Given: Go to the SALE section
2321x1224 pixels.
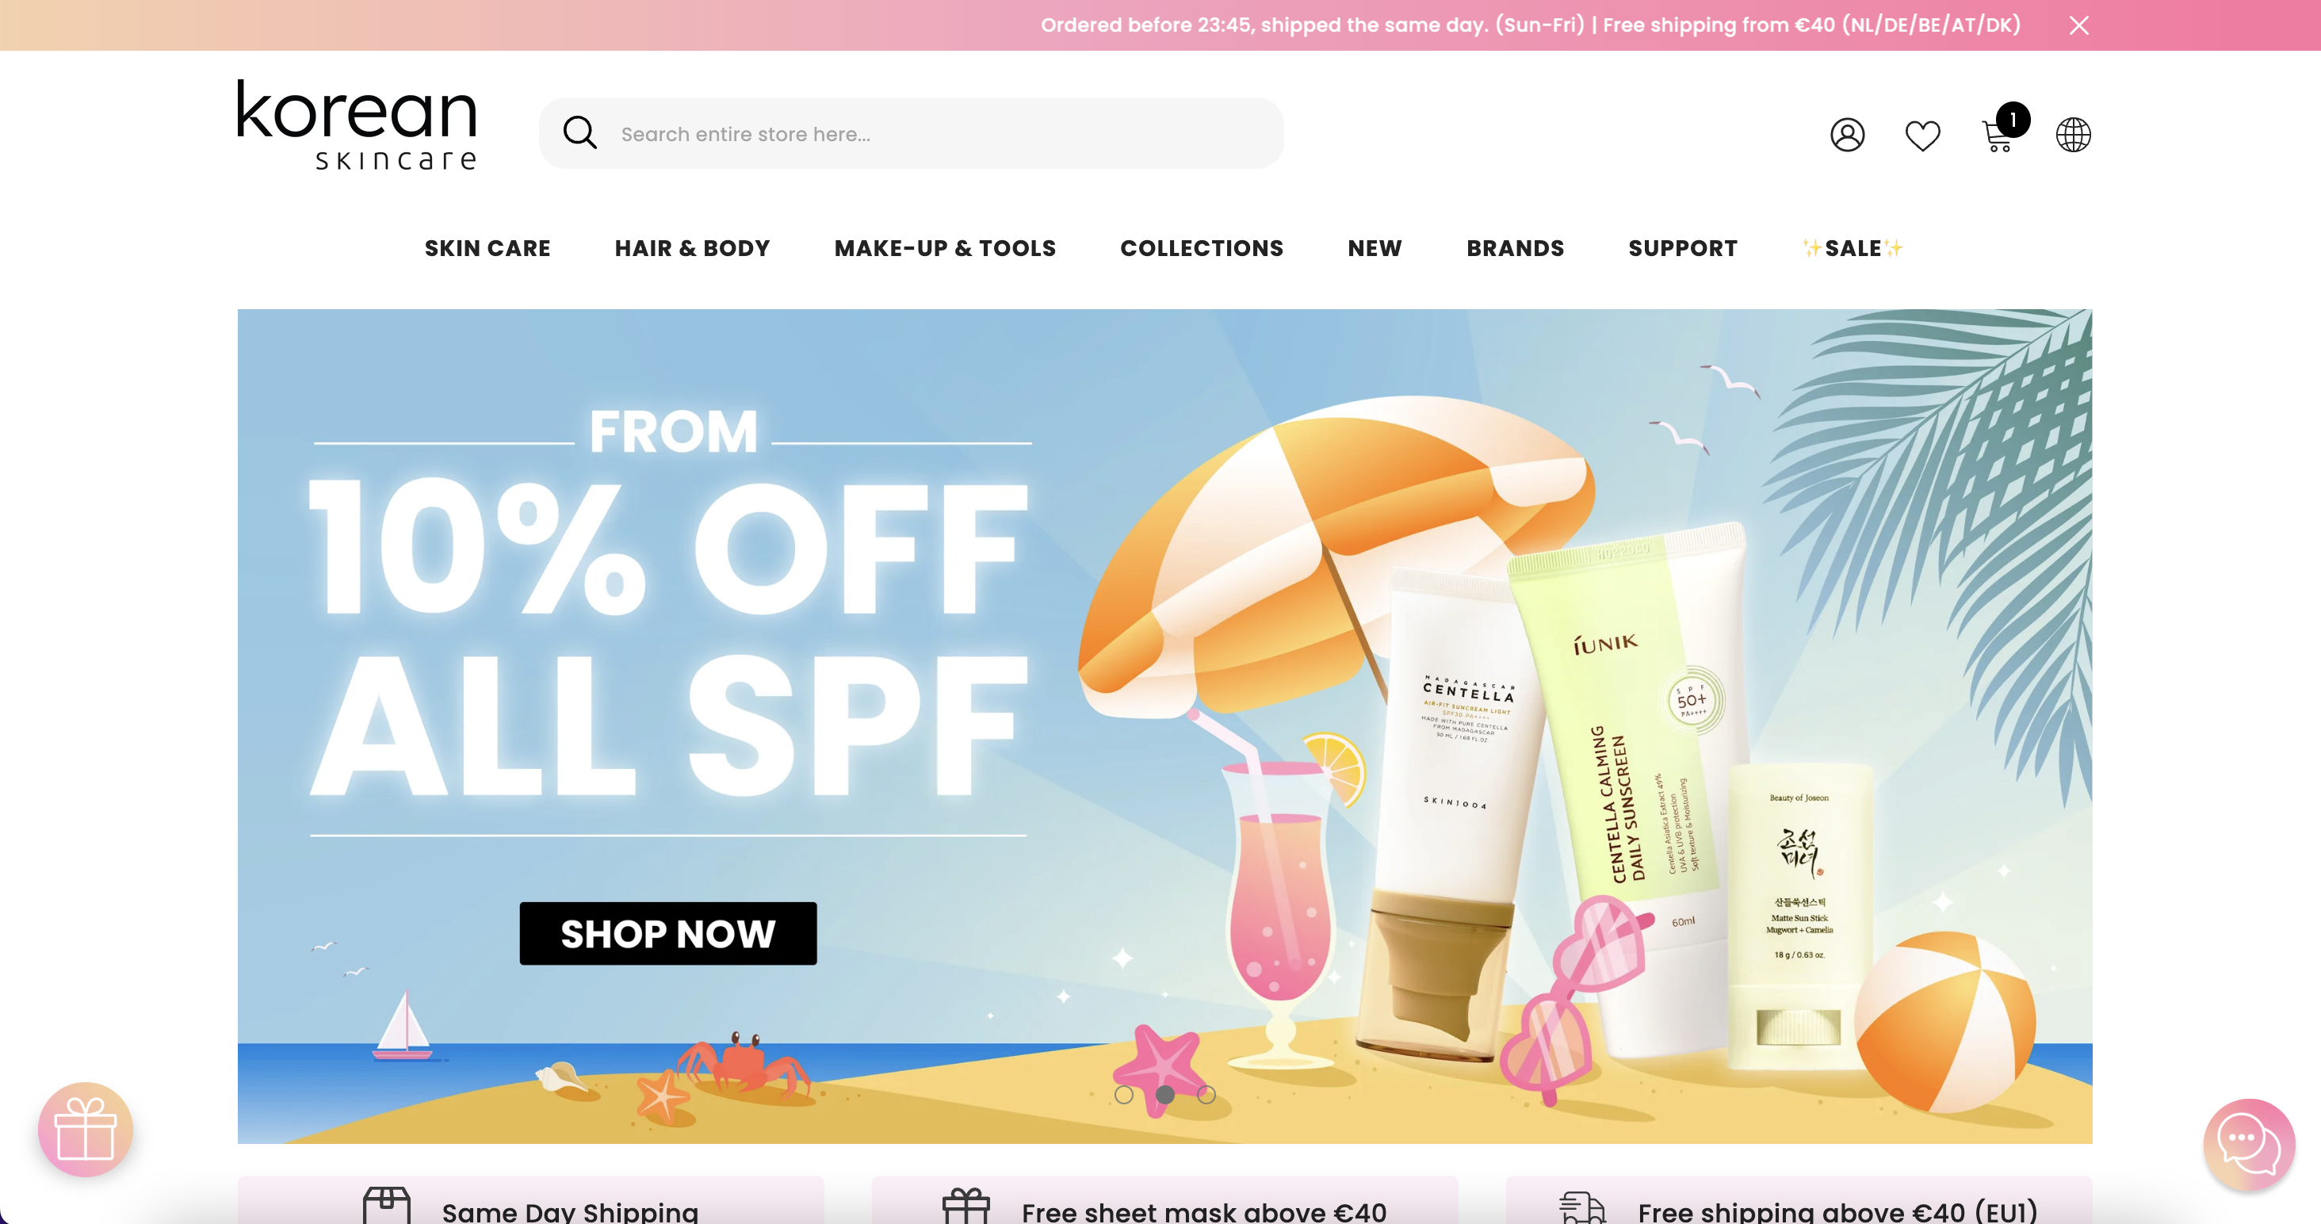Looking at the screenshot, I should [1853, 248].
